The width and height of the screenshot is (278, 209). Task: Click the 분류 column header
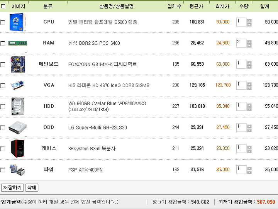48,7
